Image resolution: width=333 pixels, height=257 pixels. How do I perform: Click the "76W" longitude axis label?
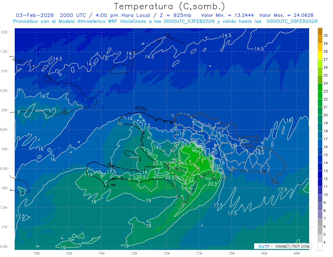tap(36, 253)
